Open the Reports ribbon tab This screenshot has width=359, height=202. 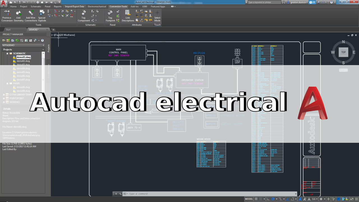pos(58,6)
